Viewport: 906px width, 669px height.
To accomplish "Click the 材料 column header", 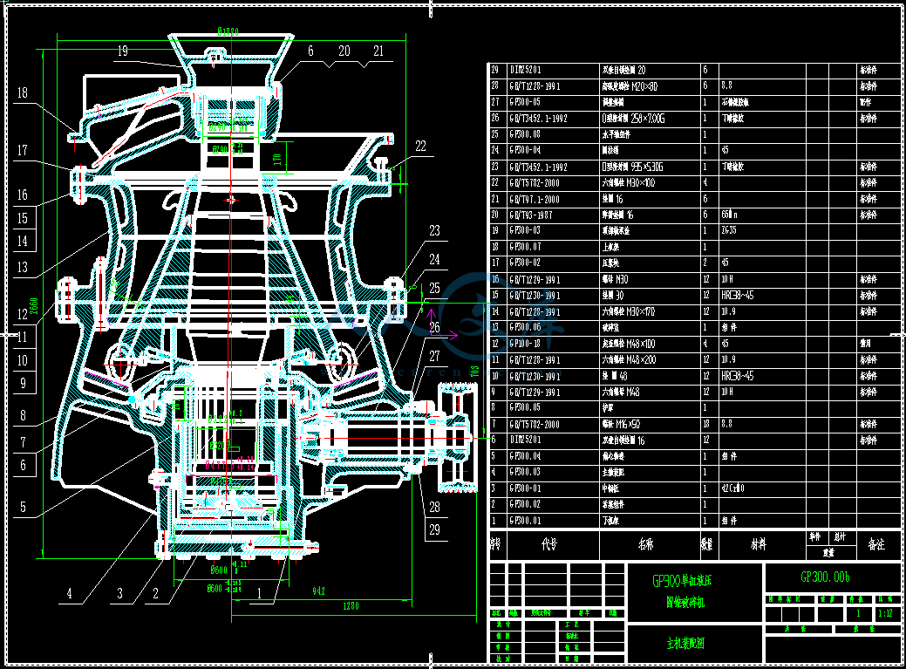I will click(758, 544).
